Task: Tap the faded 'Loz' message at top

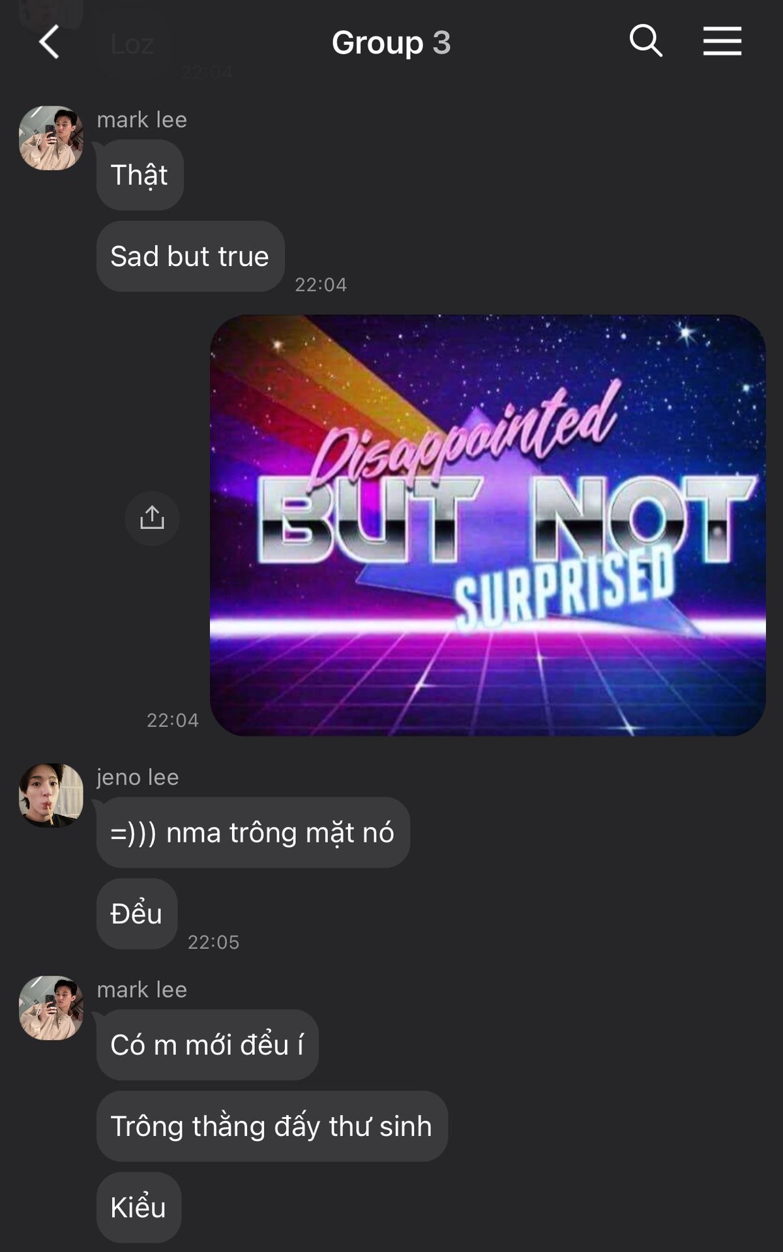Action: [x=133, y=44]
